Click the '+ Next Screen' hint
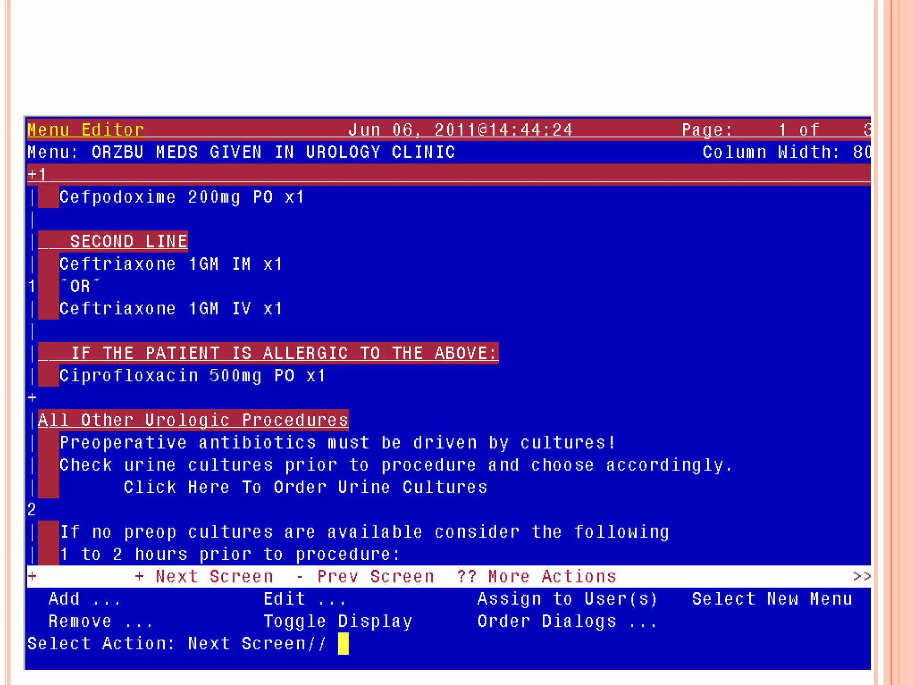The width and height of the screenshot is (914, 685). click(204, 577)
